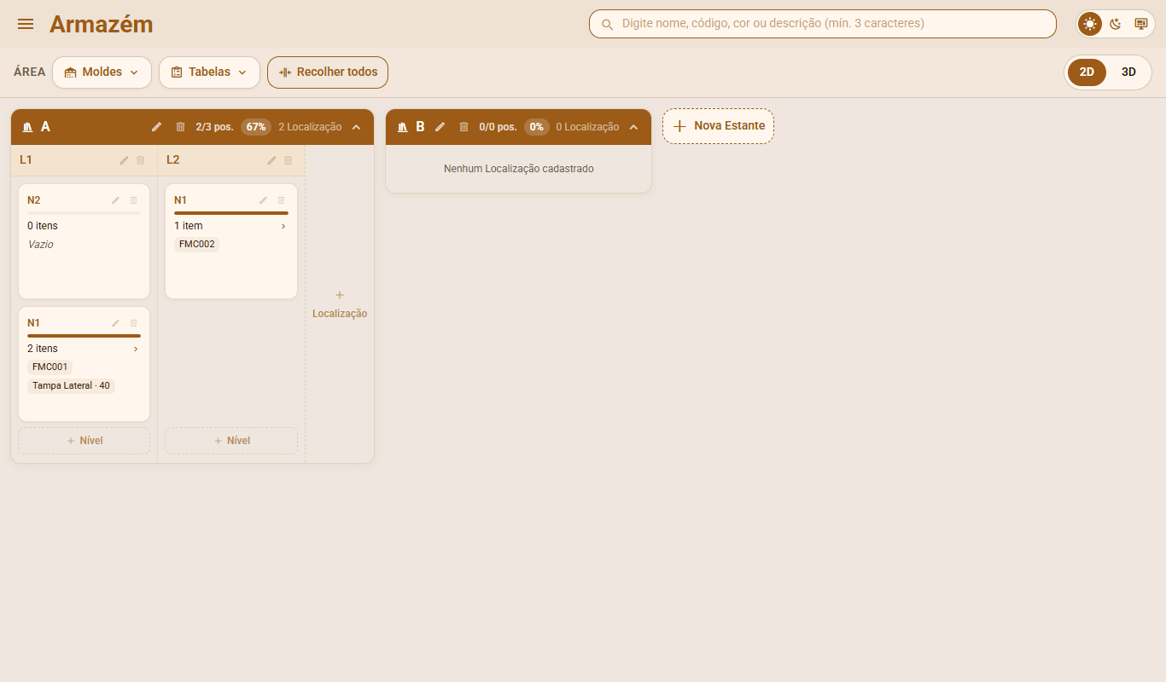Delete level N2 in location L1
Screen dimensions: 1166x682
coord(133,200)
